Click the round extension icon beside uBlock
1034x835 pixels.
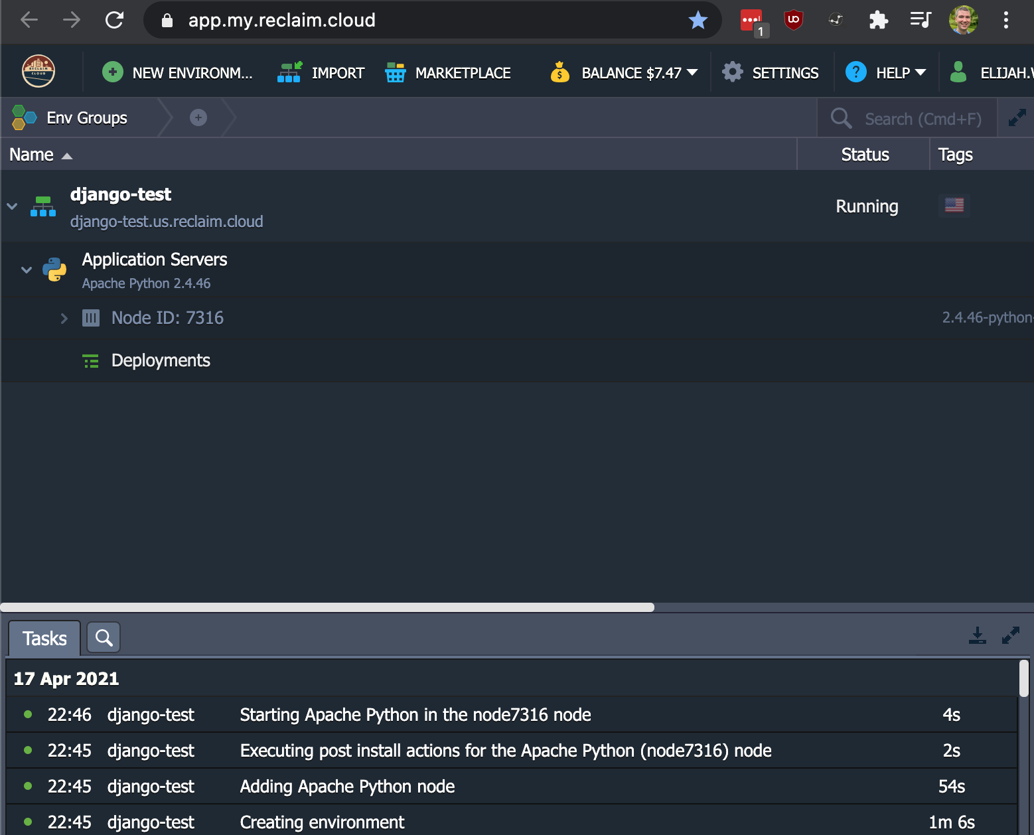point(836,20)
